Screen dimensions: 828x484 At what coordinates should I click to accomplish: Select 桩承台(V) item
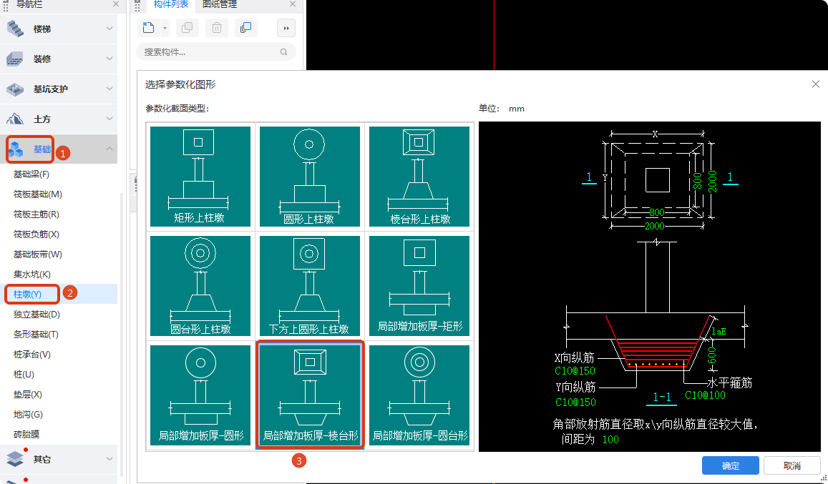[31, 355]
